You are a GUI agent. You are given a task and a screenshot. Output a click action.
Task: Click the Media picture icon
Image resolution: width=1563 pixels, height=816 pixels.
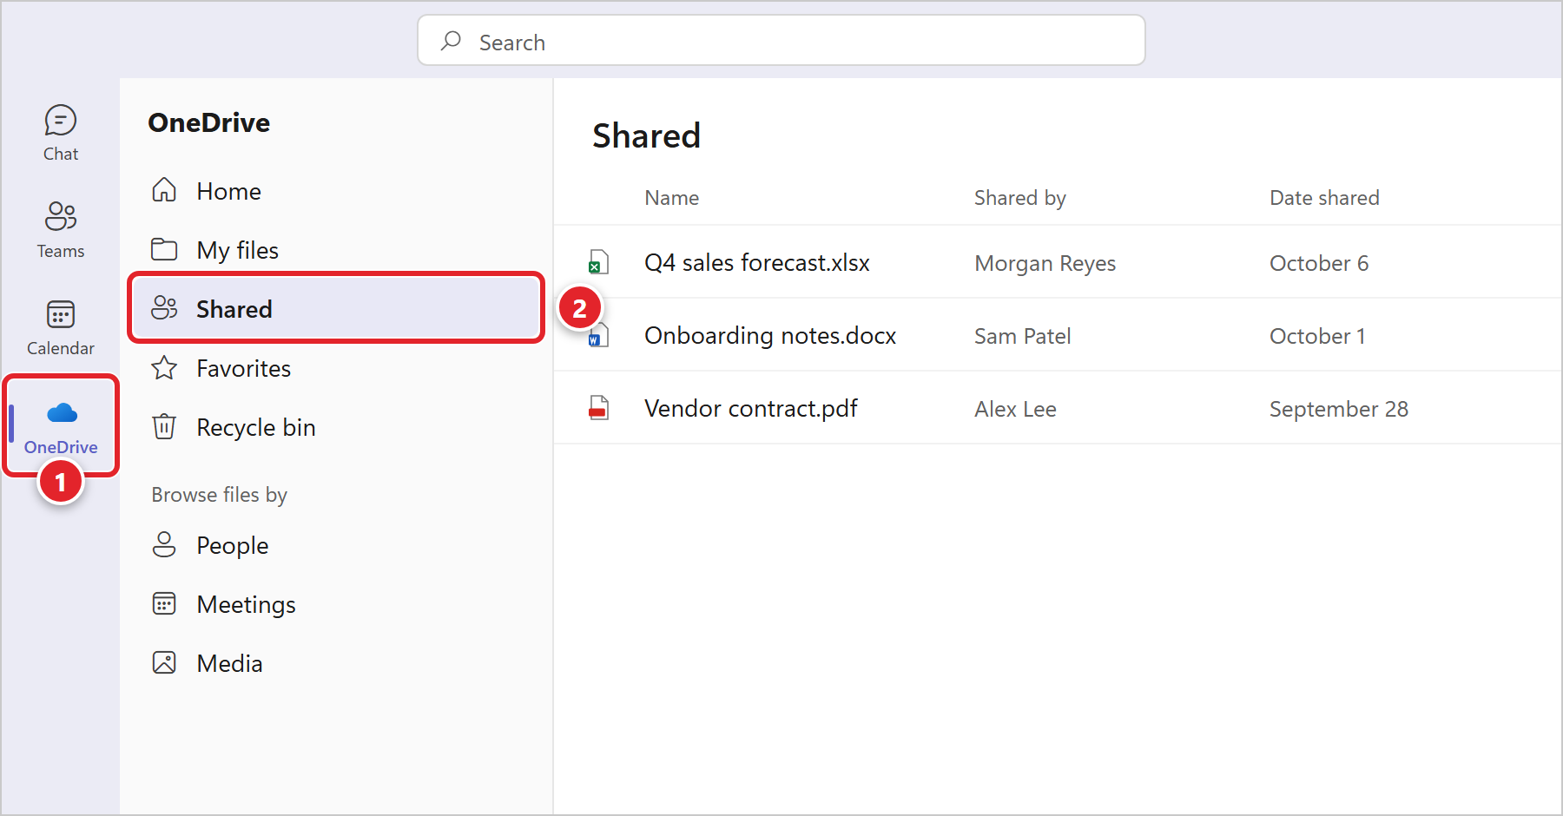tap(164, 662)
